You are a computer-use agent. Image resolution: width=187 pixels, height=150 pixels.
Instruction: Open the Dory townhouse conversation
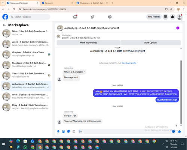click(x=26, y=107)
